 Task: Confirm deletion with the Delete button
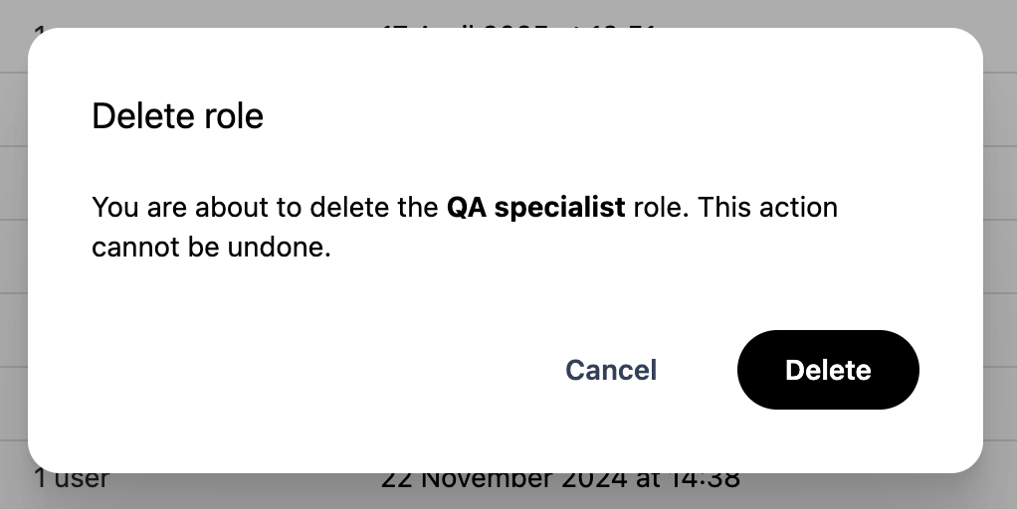coord(828,370)
